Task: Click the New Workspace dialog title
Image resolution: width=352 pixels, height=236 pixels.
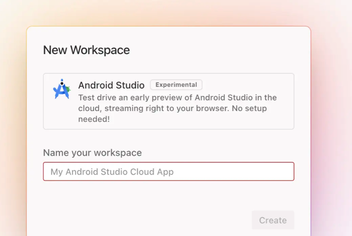Action: (x=86, y=50)
